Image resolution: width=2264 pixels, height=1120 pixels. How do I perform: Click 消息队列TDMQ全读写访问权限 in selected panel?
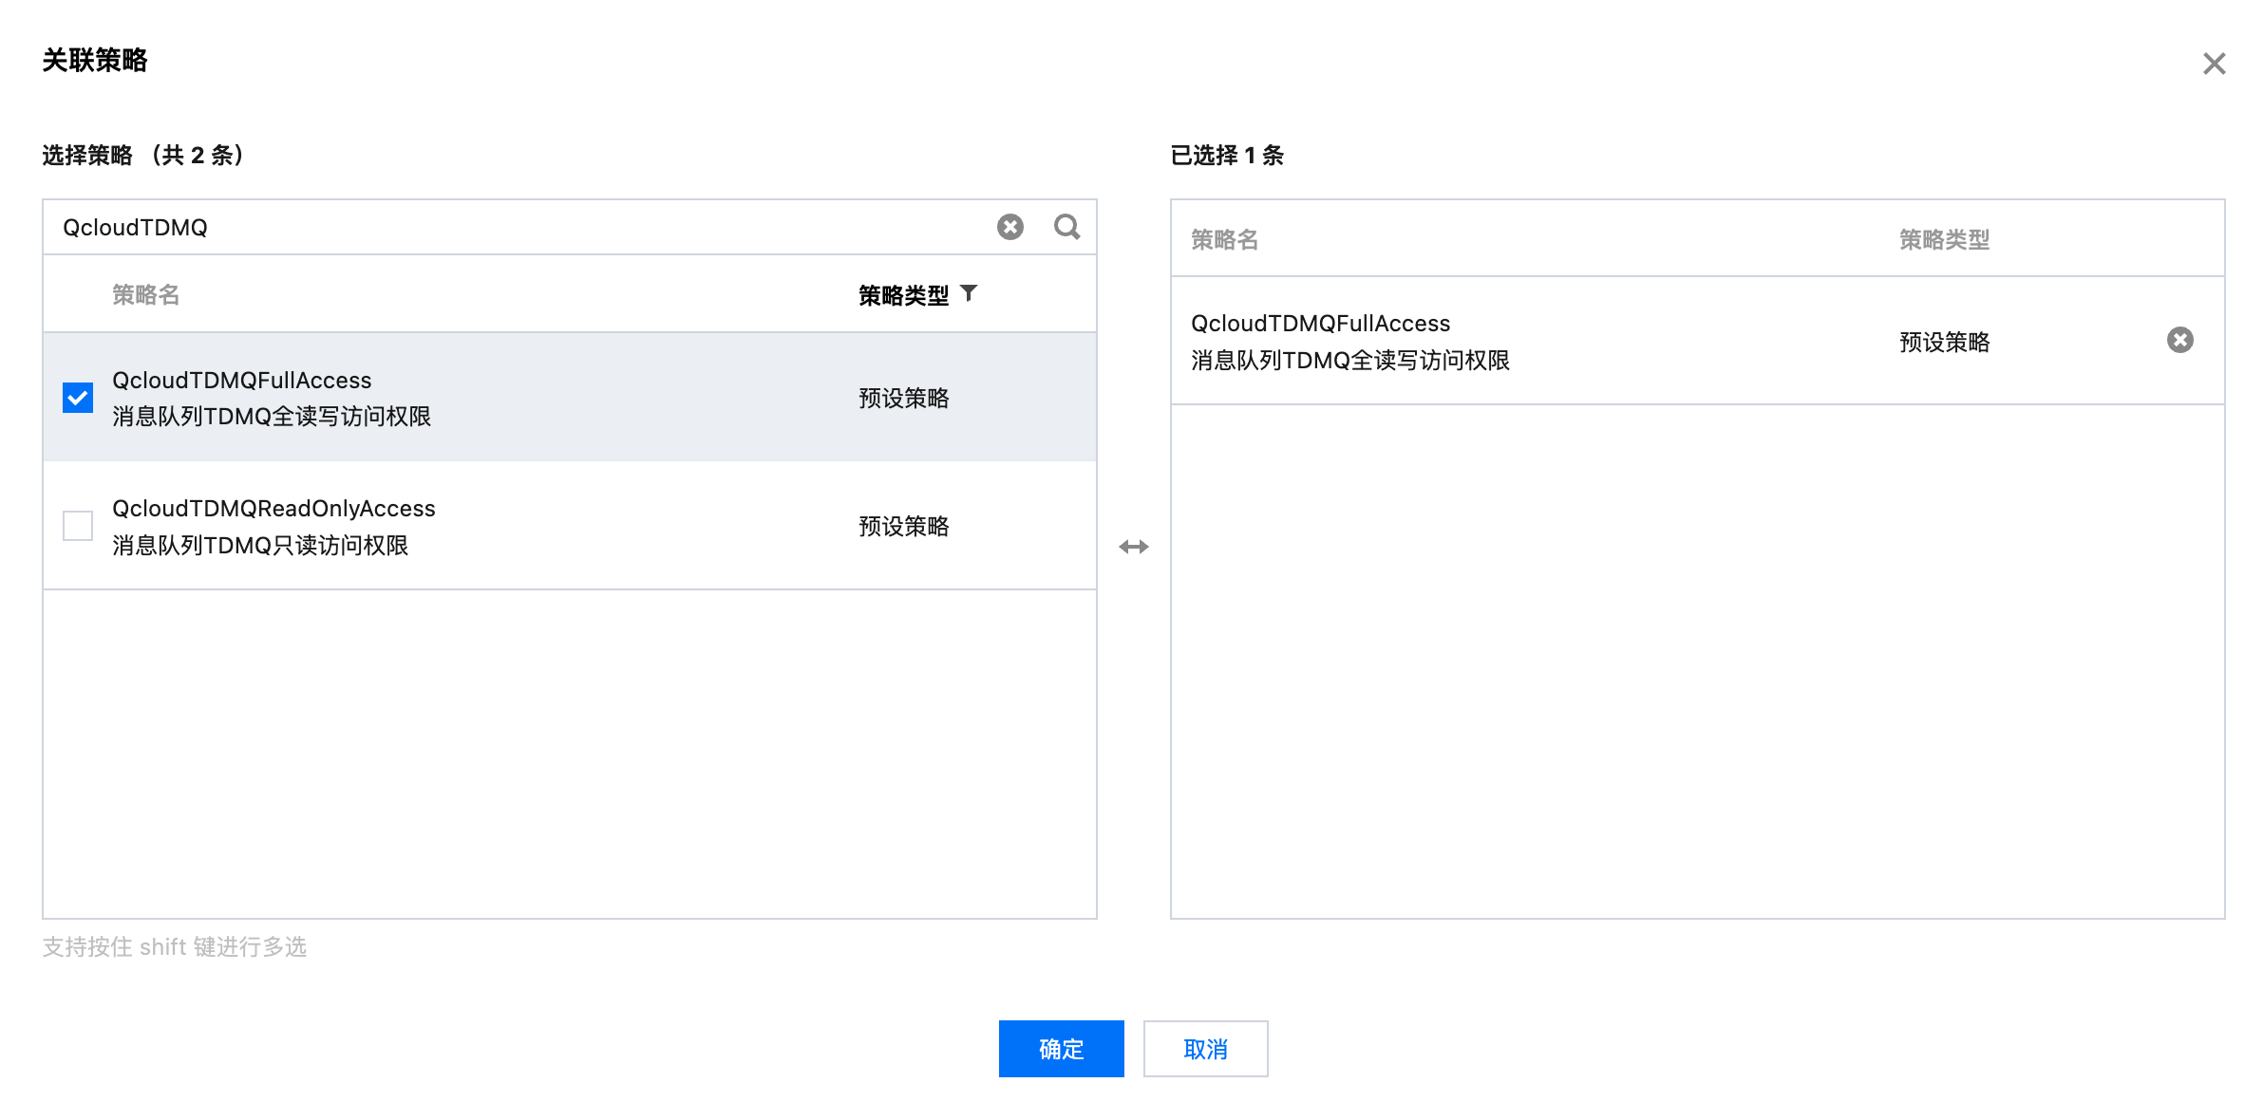pos(1350,361)
